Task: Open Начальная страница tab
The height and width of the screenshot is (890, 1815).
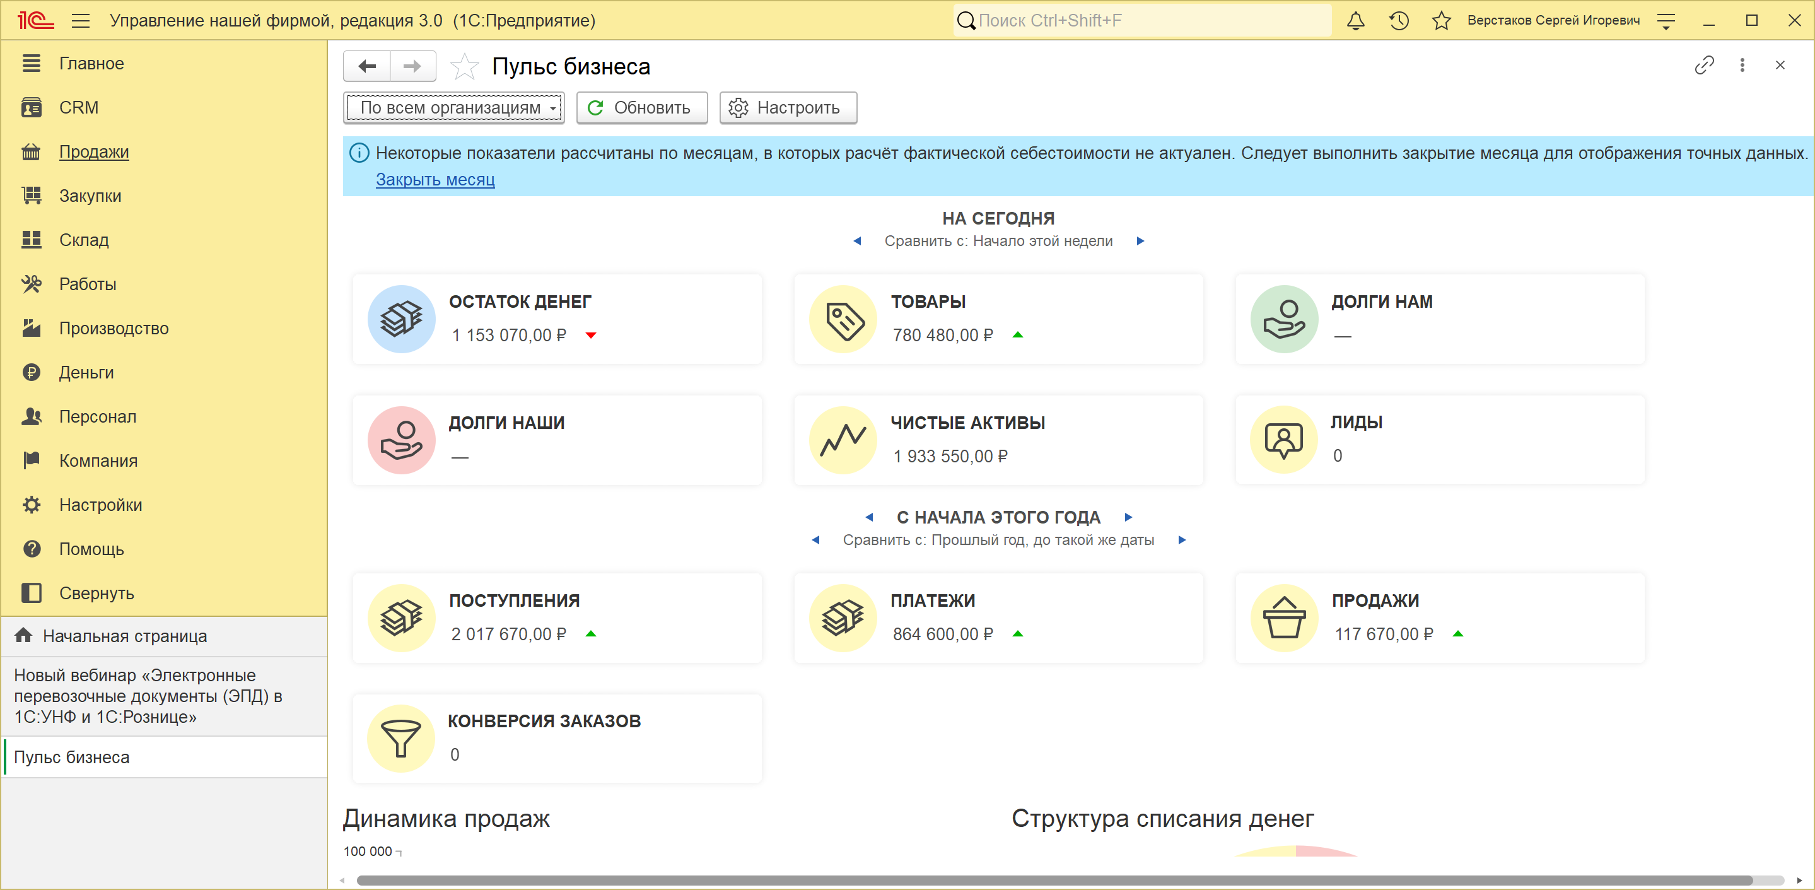Action: click(x=165, y=636)
